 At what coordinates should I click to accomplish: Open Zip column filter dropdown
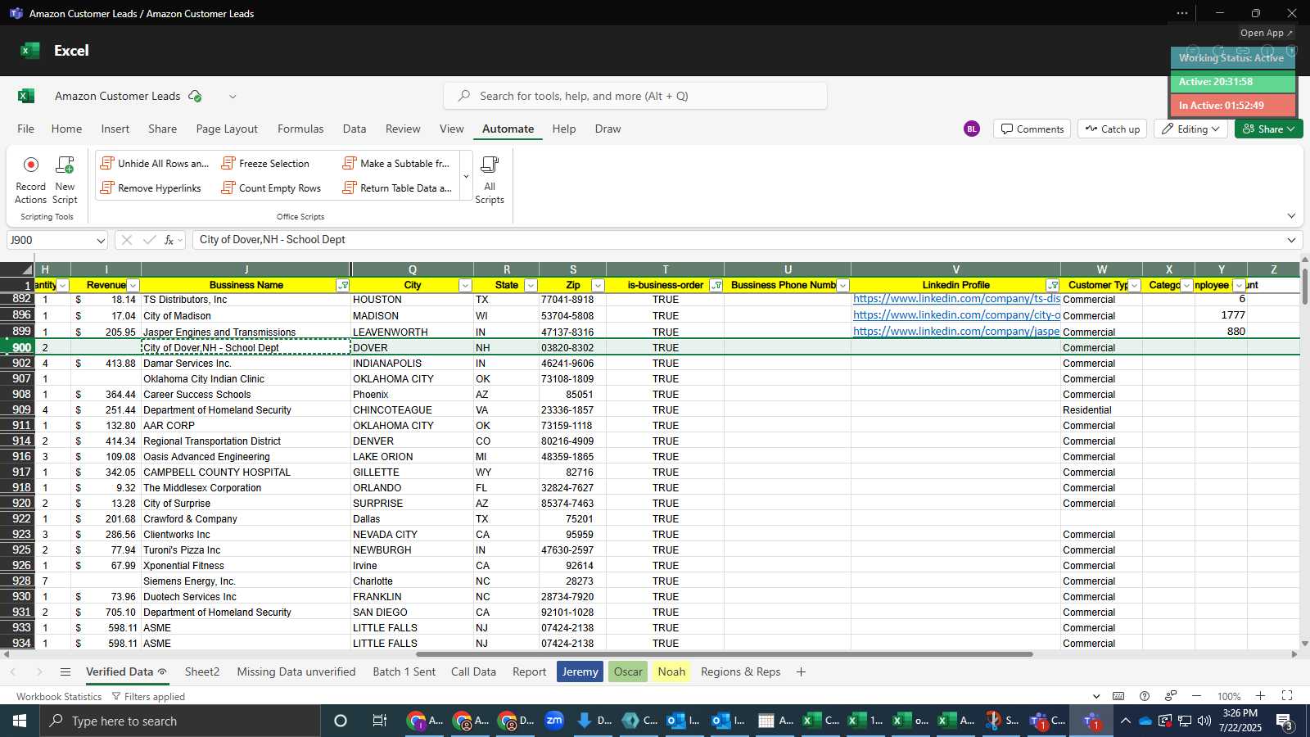(x=598, y=286)
